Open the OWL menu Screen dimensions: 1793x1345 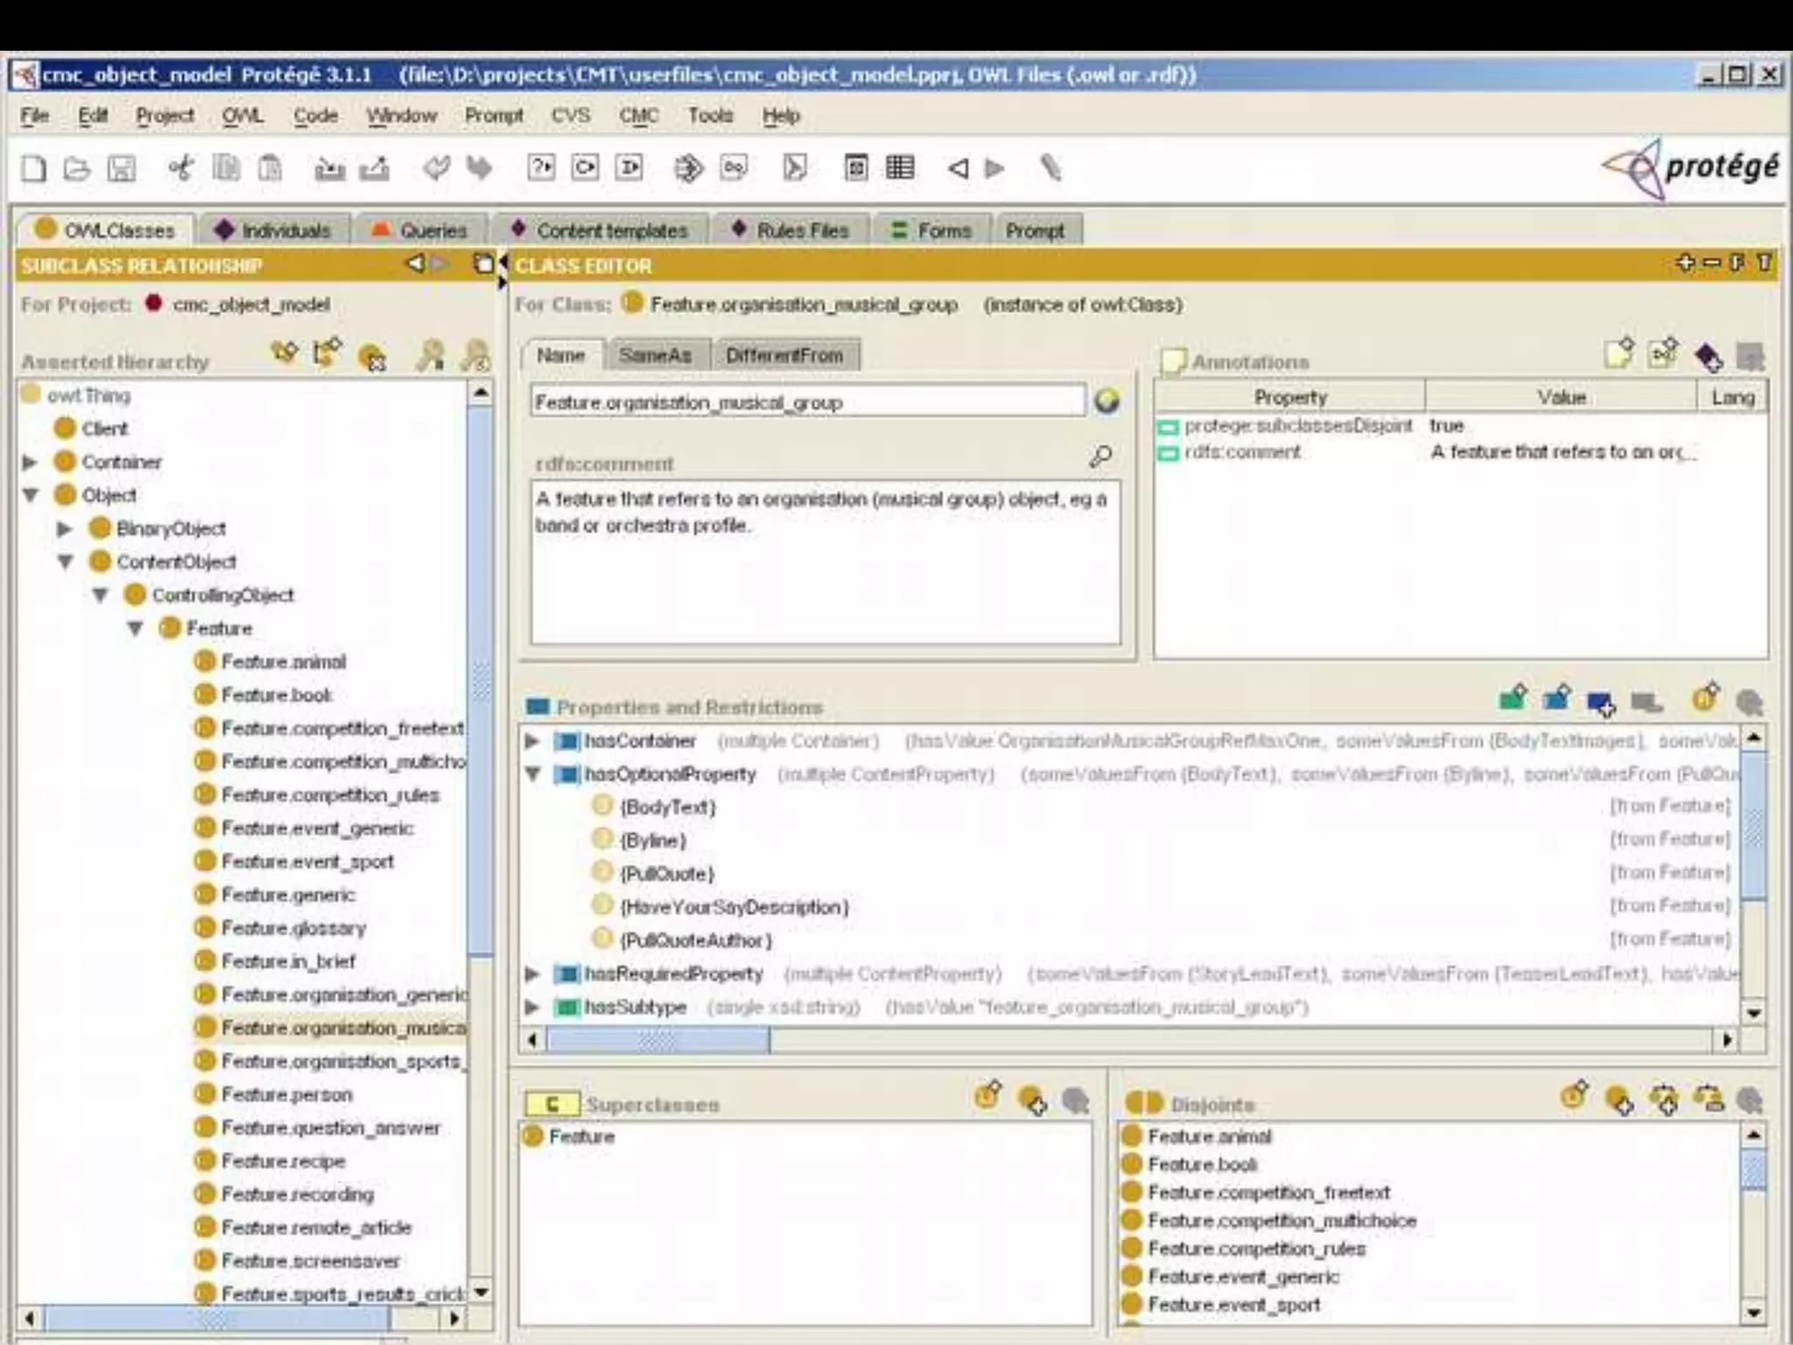click(243, 116)
